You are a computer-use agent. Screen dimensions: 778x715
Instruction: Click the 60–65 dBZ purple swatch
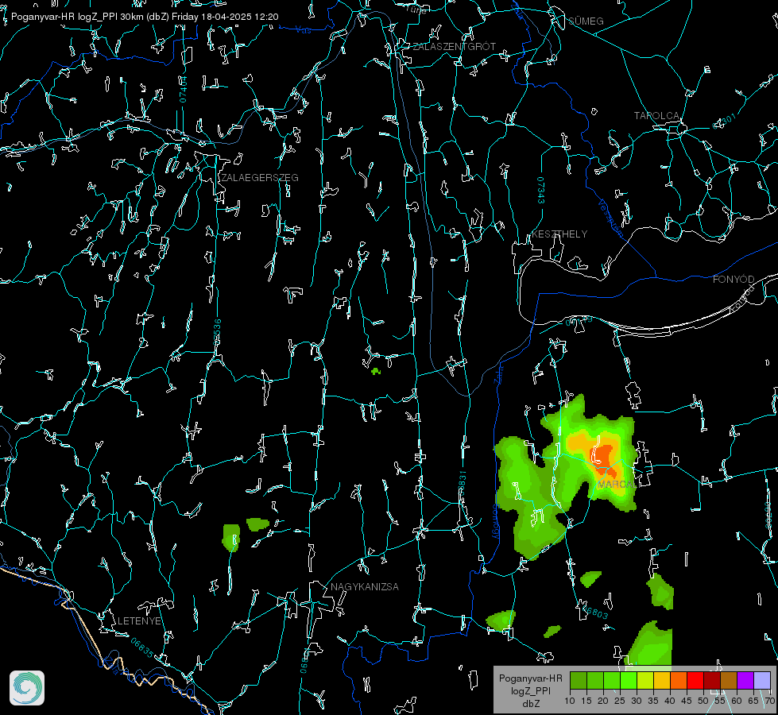(745, 680)
